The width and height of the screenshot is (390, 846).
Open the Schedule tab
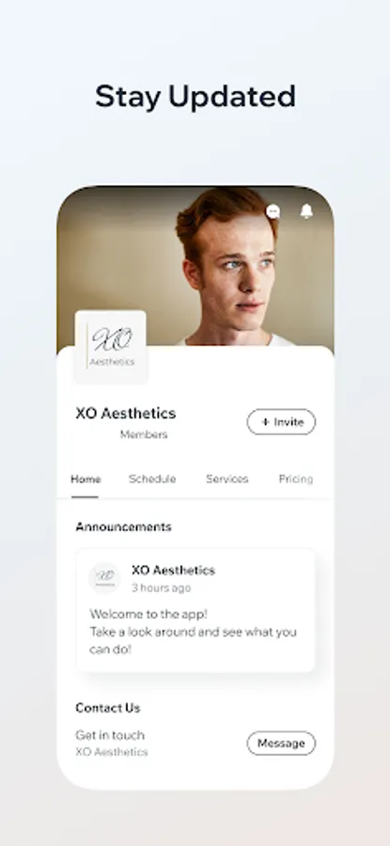tap(152, 479)
